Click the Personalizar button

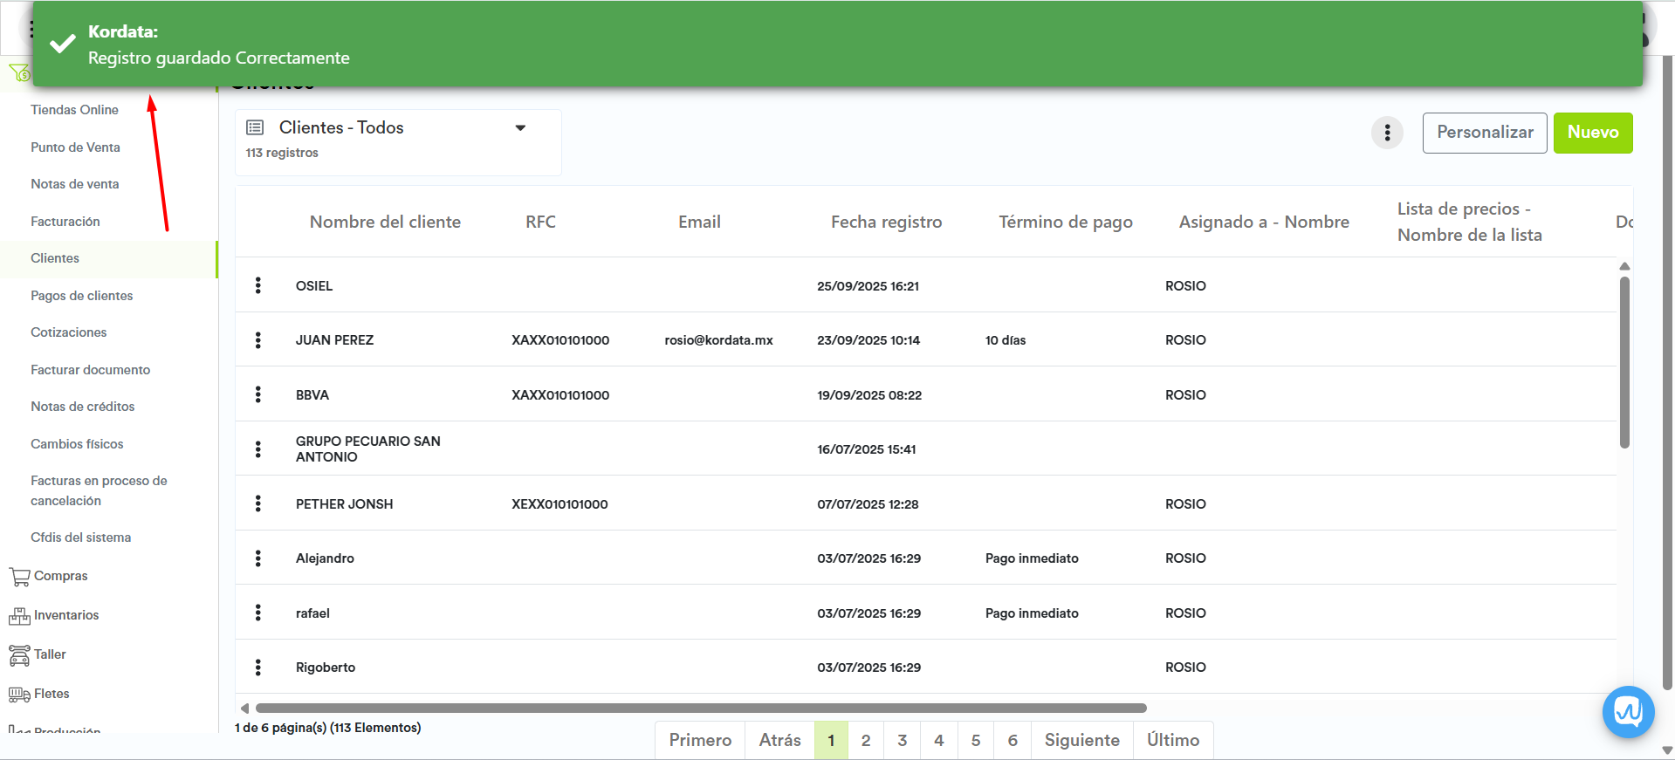click(1484, 133)
